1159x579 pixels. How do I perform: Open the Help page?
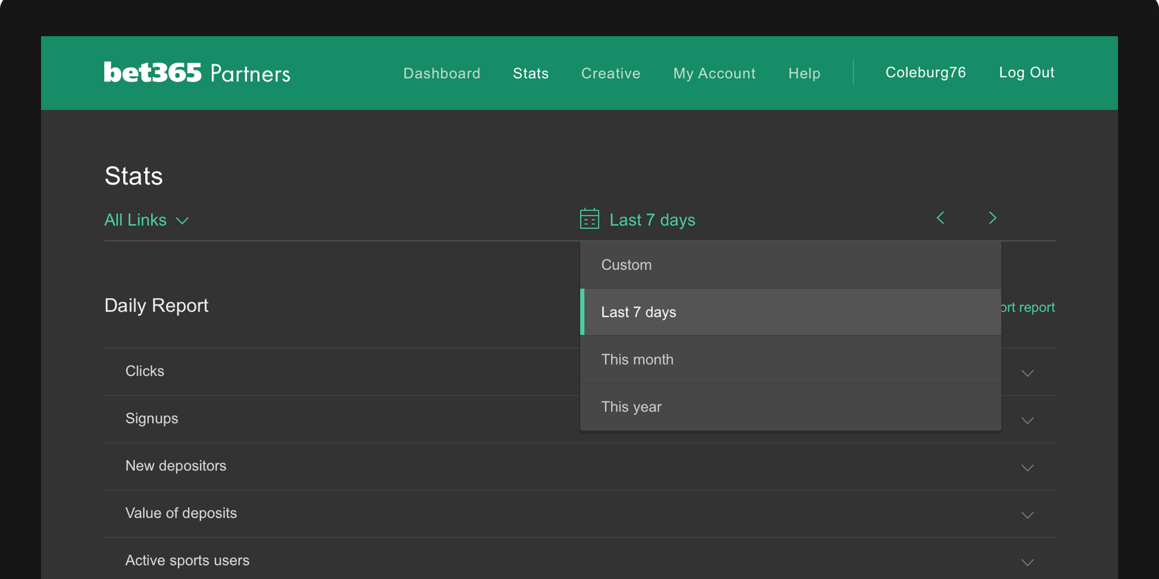click(x=804, y=73)
